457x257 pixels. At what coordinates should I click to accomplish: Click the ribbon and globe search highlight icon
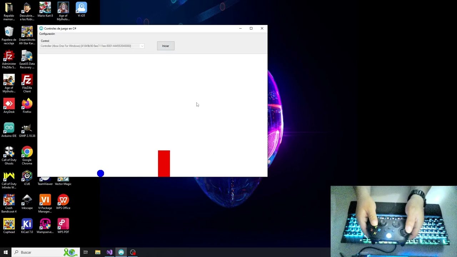(70, 252)
